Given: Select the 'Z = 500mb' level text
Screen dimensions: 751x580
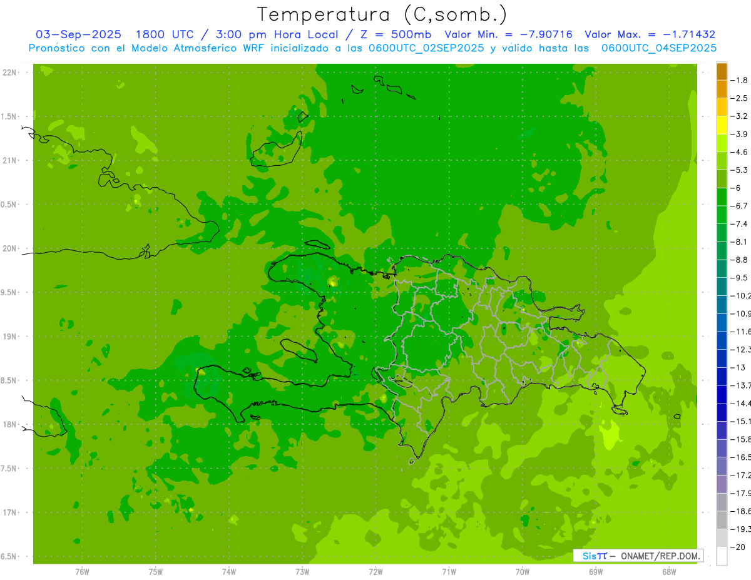Looking at the screenshot, I should [x=396, y=34].
